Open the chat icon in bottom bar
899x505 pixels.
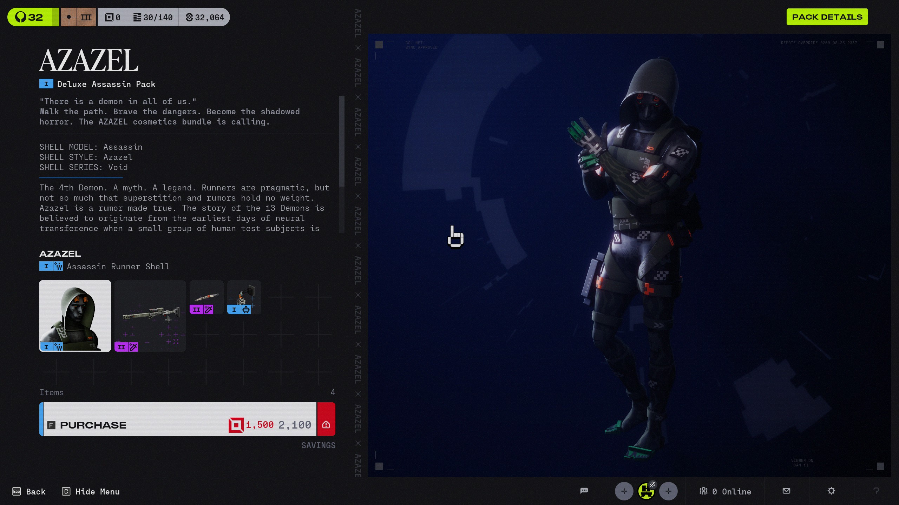tap(584, 491)
